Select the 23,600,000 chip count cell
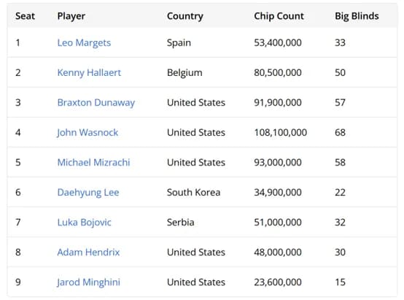Screen dimensions: 404x300 click(278, 282)
